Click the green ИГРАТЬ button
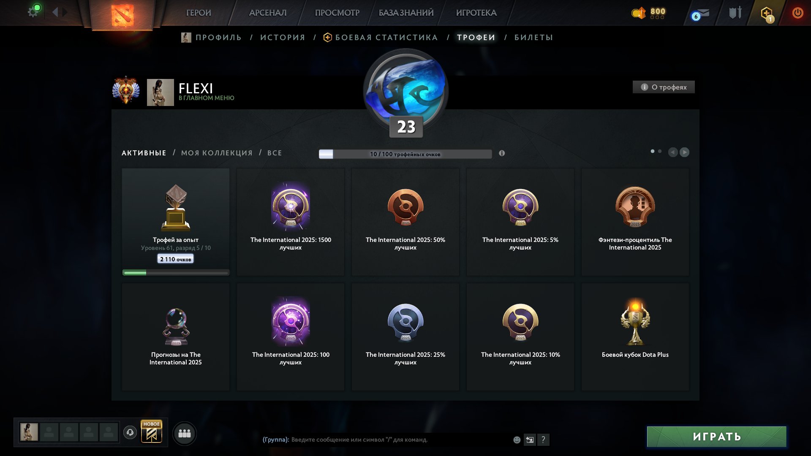811x456 pixels. click(x=717, y=437)
